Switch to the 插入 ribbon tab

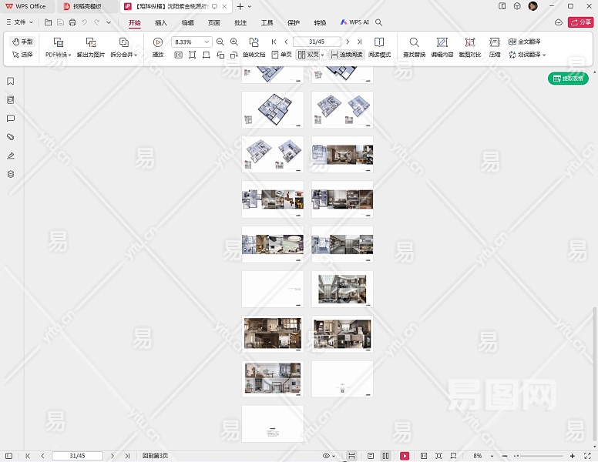(161, 22)
